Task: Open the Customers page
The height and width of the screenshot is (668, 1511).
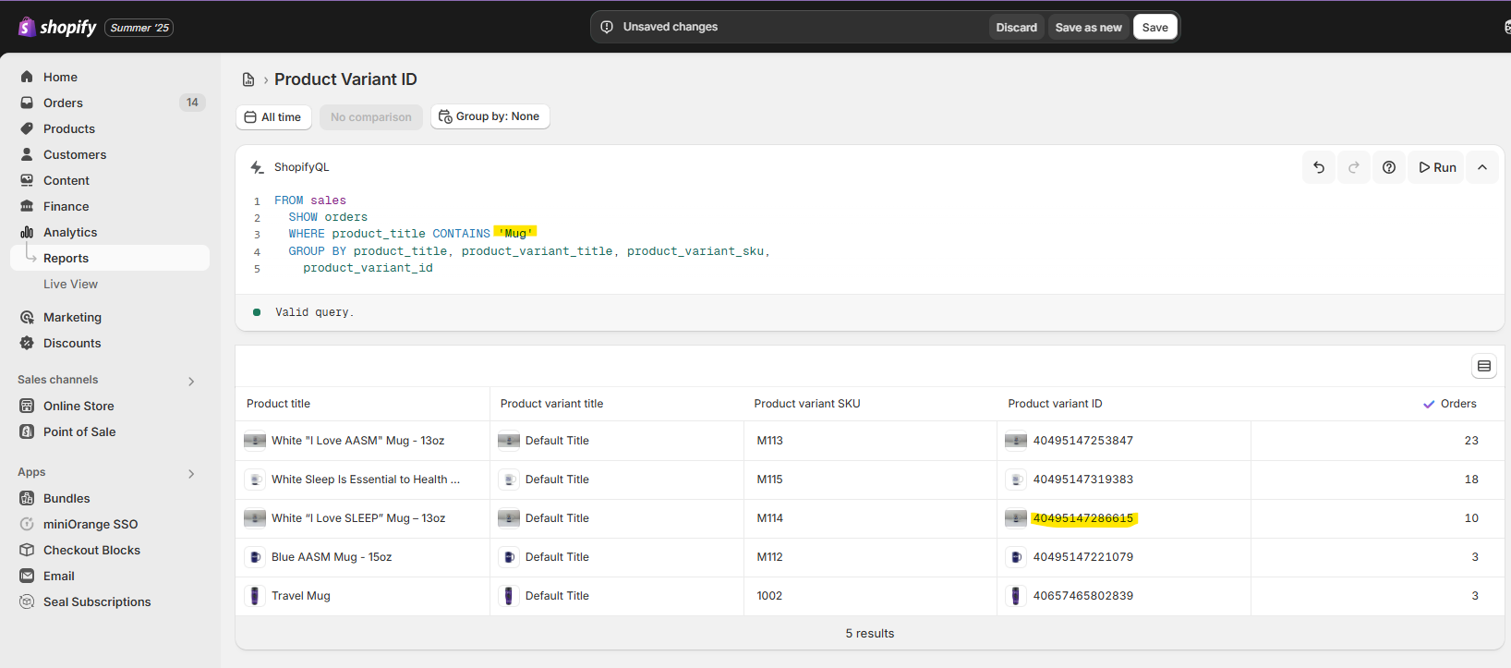Action: coord(75,154)
